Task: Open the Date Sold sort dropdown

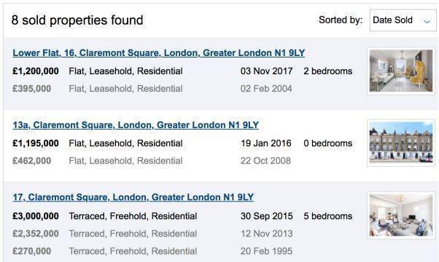Action: coord(403,20)
